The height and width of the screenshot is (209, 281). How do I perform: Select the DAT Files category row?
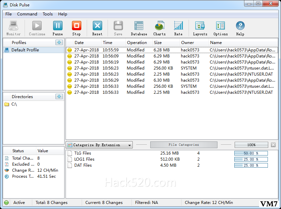pos(172,165)
